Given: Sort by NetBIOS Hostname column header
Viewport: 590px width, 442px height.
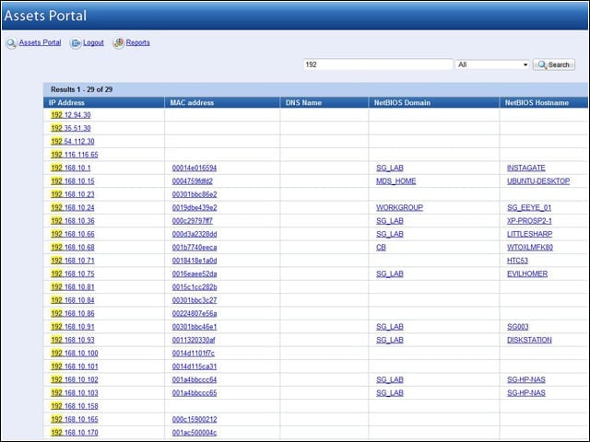Looking at the screenshot, I should (x=544, y=102).
